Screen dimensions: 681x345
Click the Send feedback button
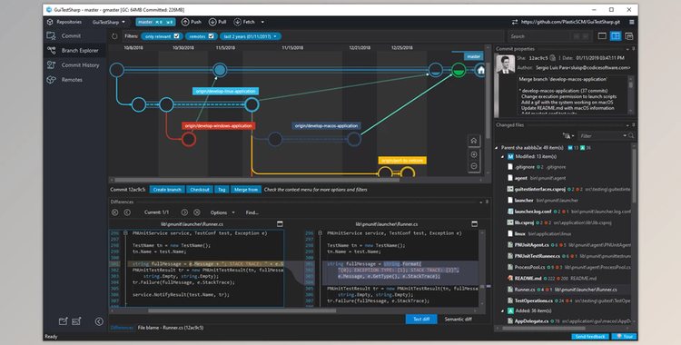(x=590, y=336)
